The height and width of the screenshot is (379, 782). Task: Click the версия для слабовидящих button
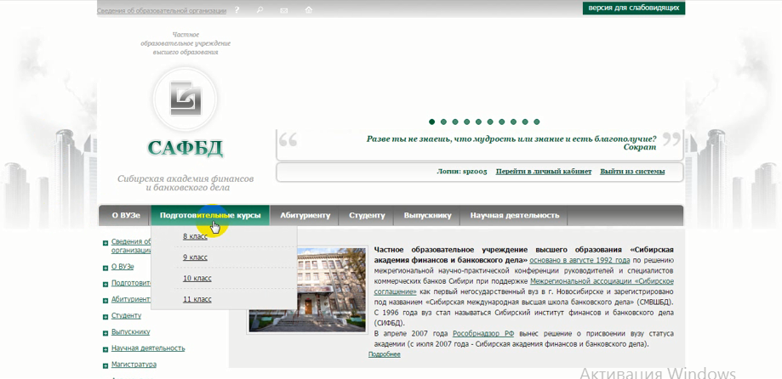tap(633, 8)
